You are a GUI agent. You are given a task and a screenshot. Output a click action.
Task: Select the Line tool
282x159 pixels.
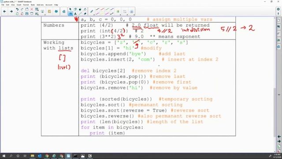[x=80, y=14]
